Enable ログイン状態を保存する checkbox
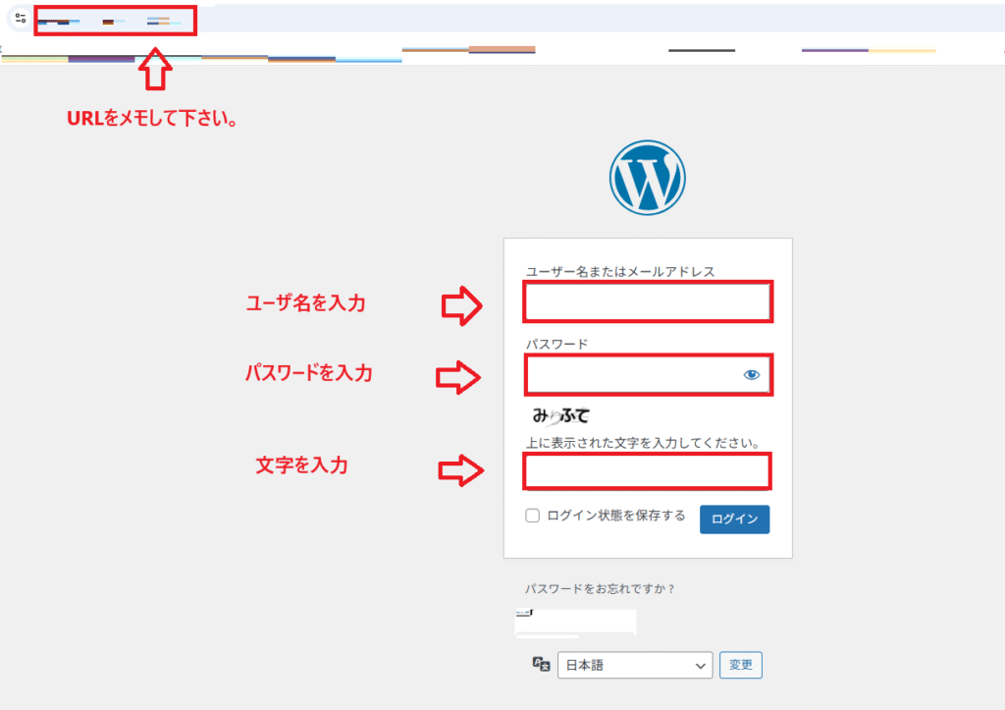The width and height of the screenshot is (1005, 710). point(533,516)
